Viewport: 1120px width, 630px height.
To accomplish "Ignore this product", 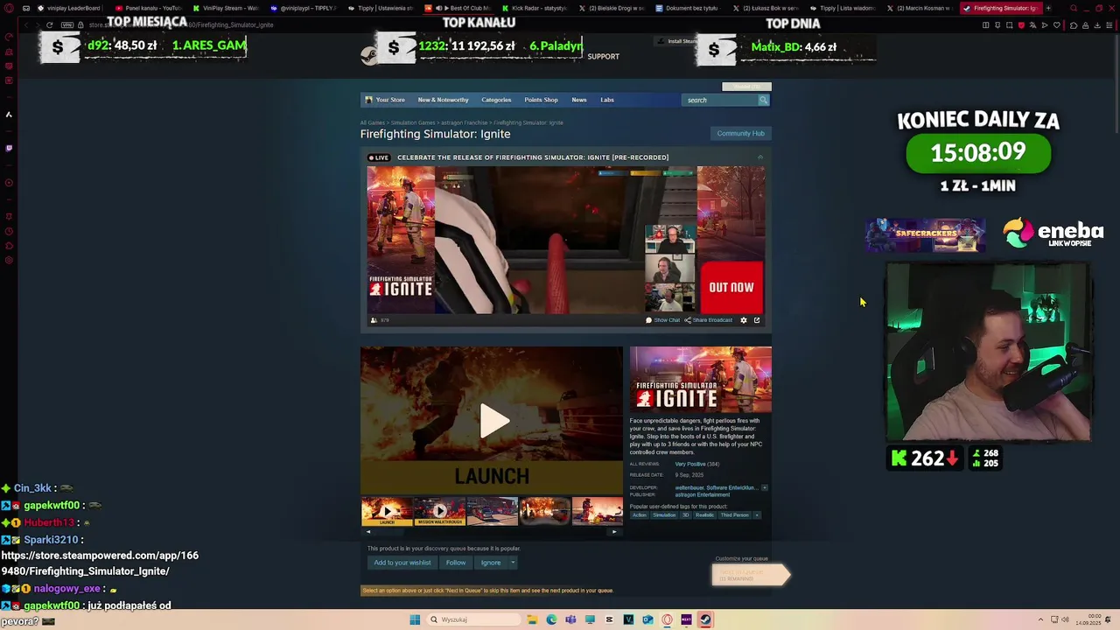I will coord(491,563).
